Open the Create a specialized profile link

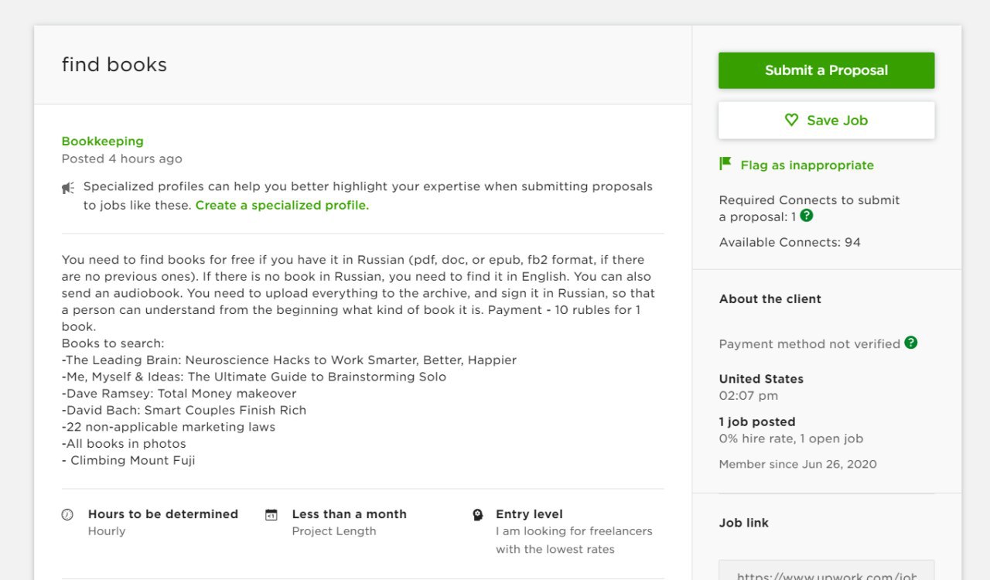coord(282,206)
